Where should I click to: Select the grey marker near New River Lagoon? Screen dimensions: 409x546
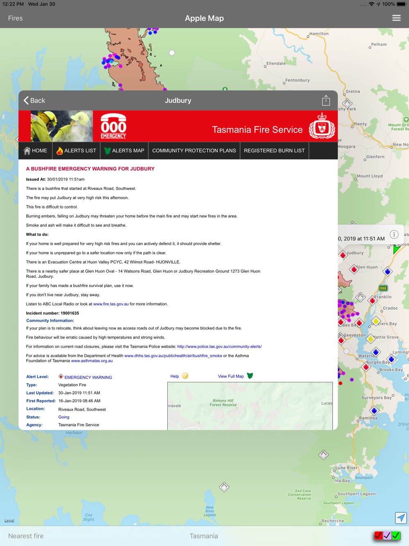click(x=224, y=487)
